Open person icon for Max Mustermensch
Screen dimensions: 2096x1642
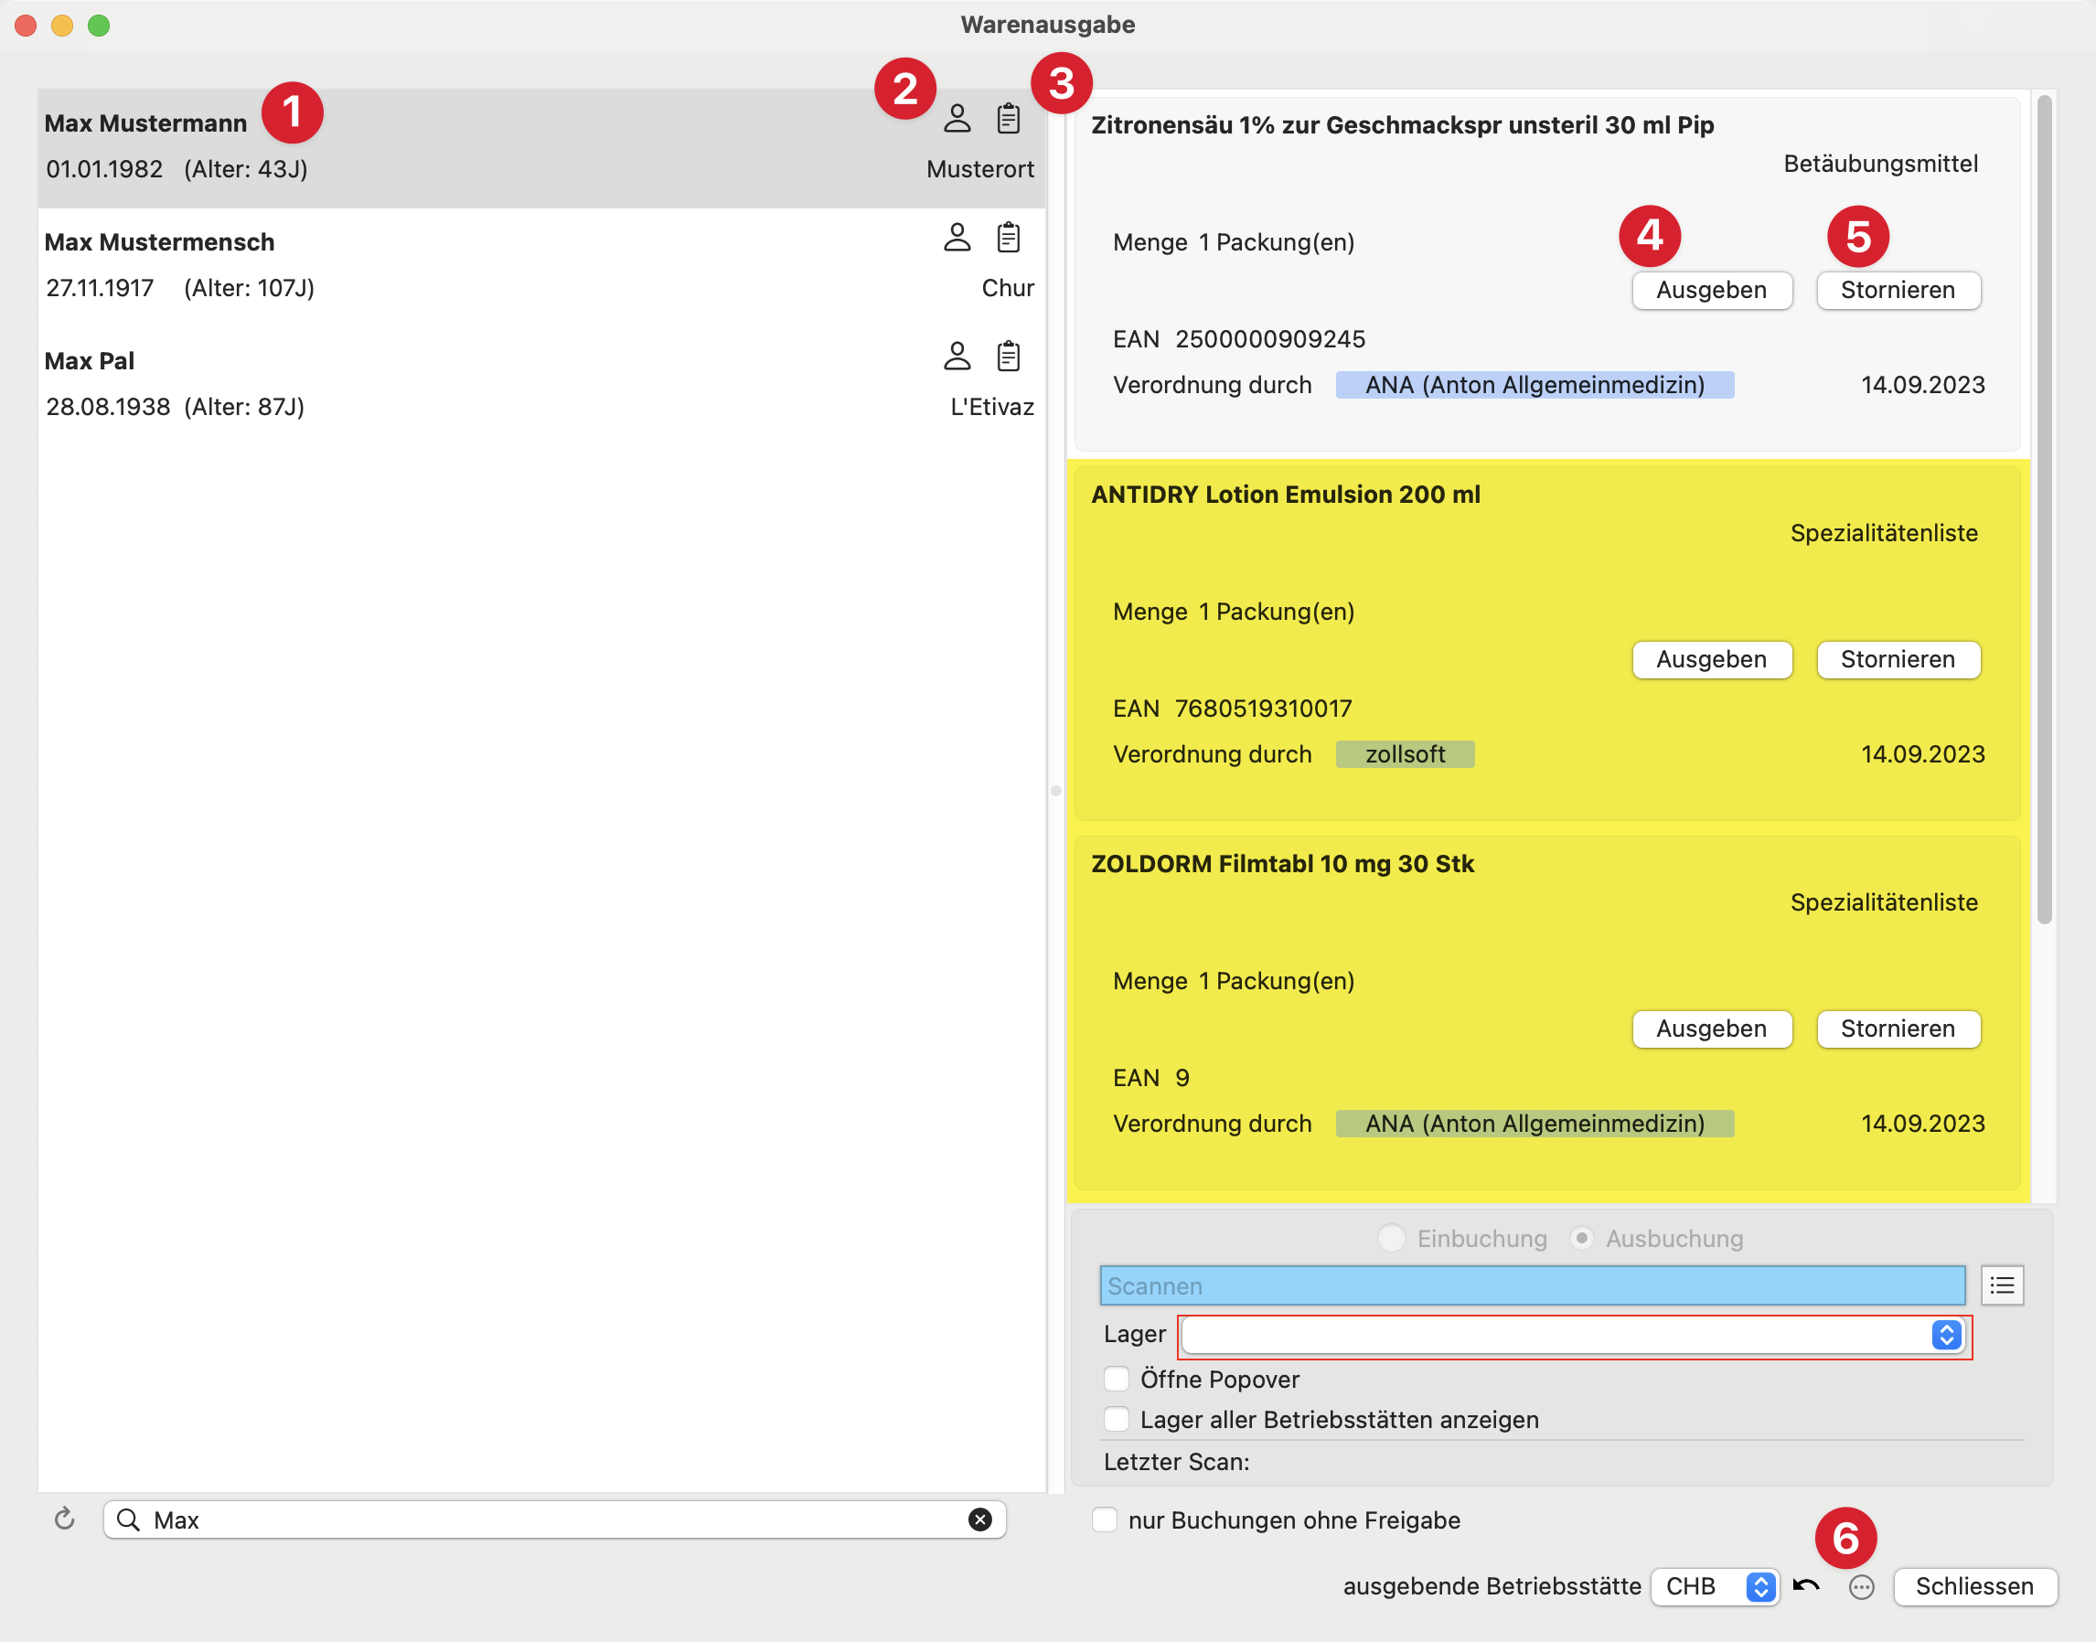tap(957, 238)
